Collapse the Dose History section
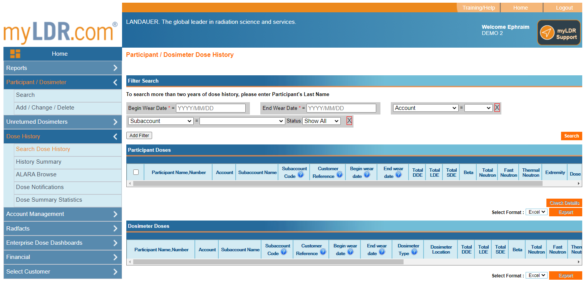Screen dimensions: 588x282 click(x=115, y=136)
